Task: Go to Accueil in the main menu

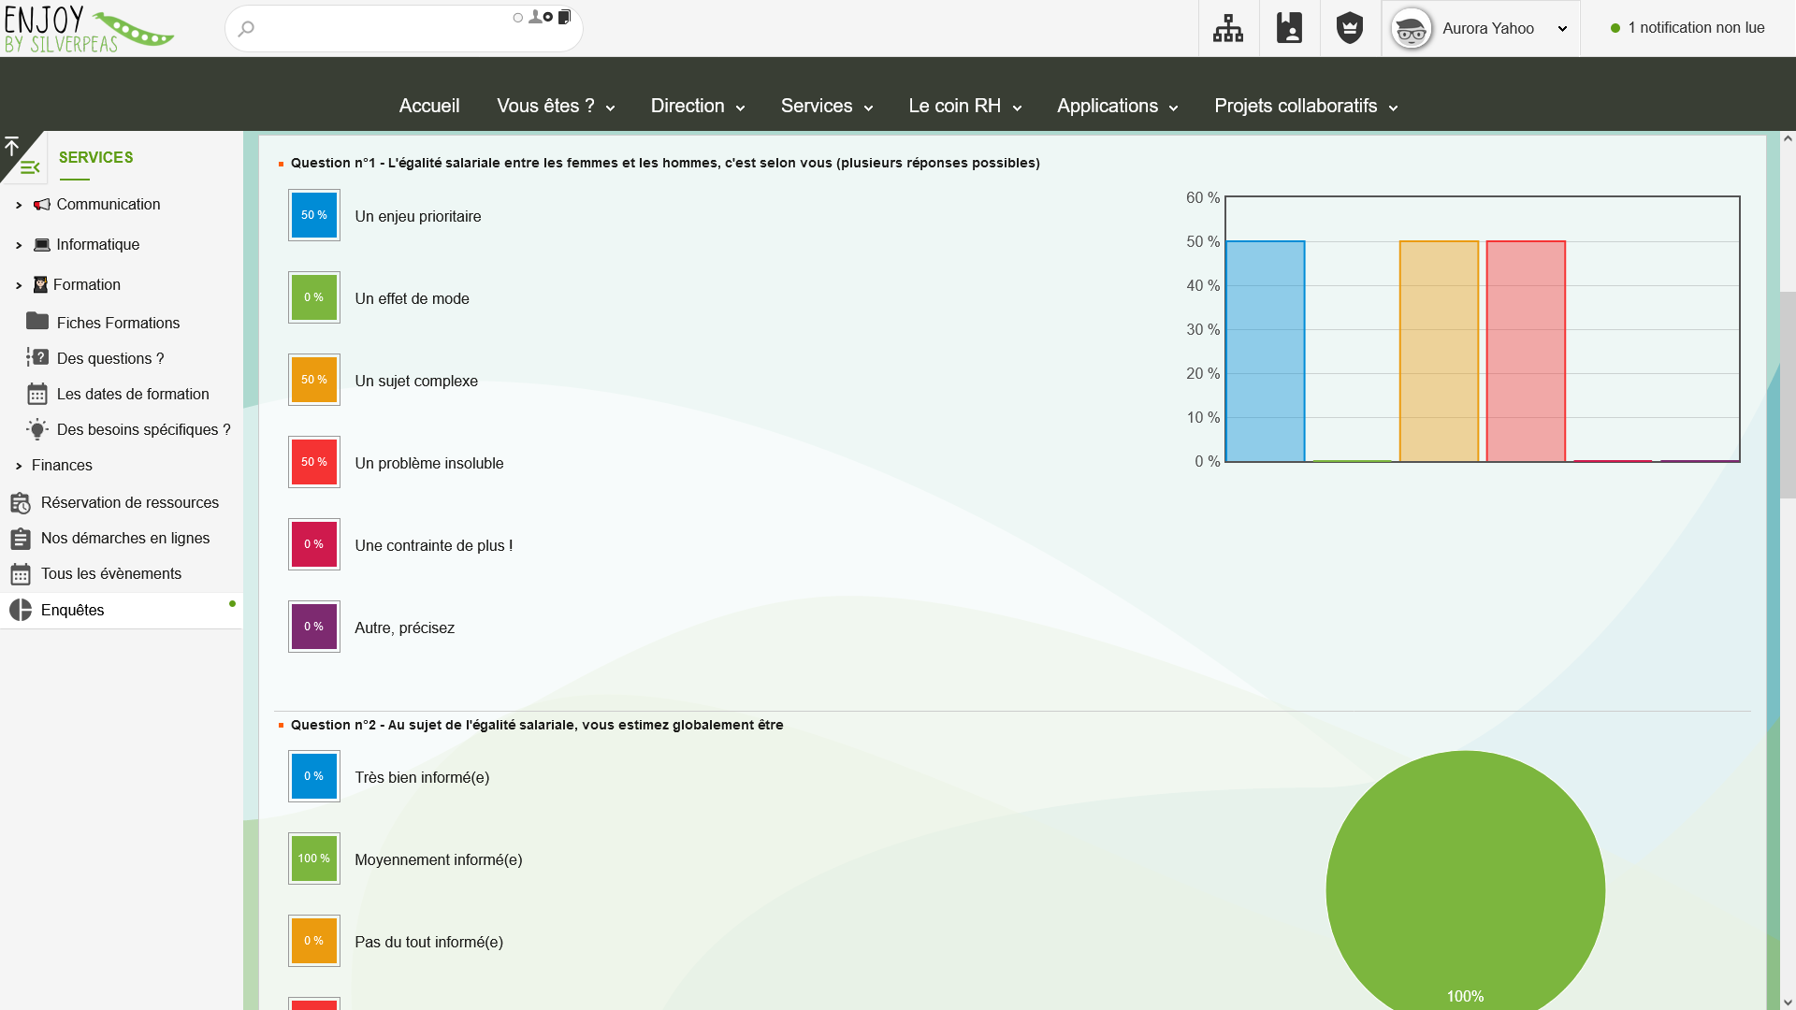Action: pos(429,106)
